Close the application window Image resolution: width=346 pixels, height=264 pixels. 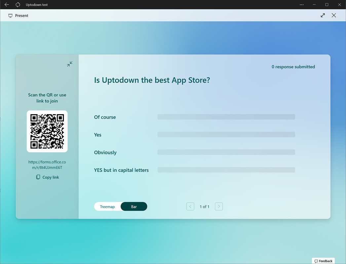tap(339, 5)
